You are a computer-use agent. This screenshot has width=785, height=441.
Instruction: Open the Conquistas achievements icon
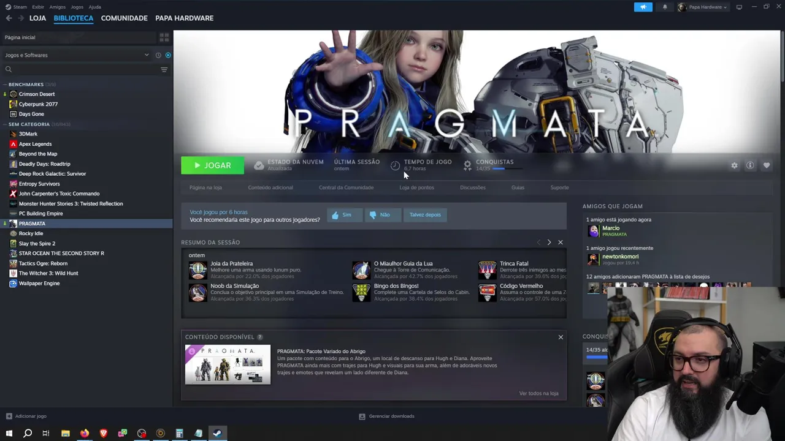click(467, 165)
